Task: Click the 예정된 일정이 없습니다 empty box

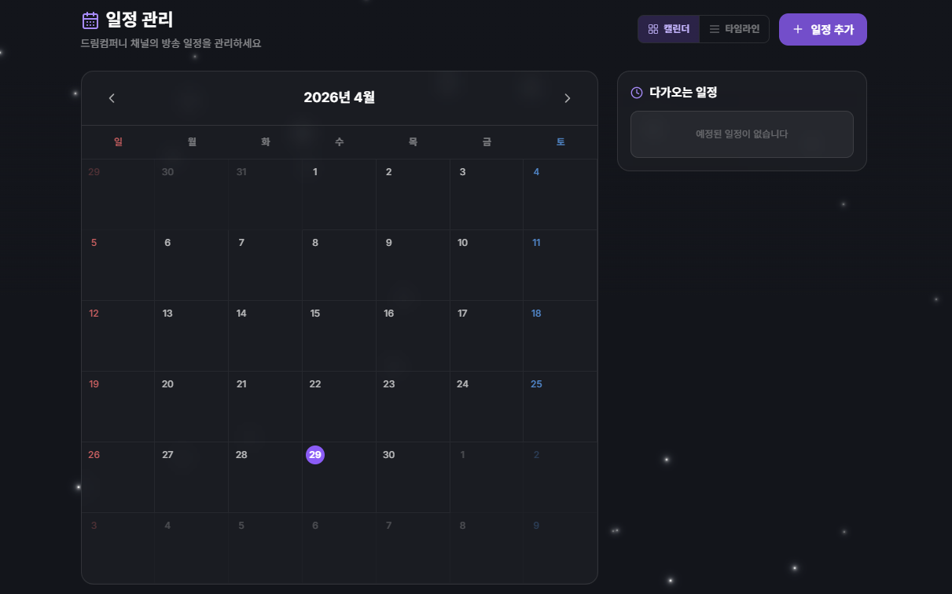Action: click(x=742, y=134)
